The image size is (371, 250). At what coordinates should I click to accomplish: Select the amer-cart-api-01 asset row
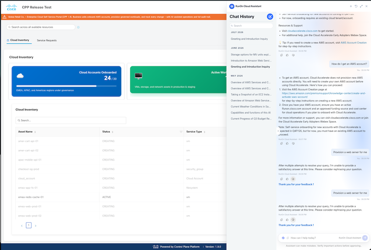(121, 141)
